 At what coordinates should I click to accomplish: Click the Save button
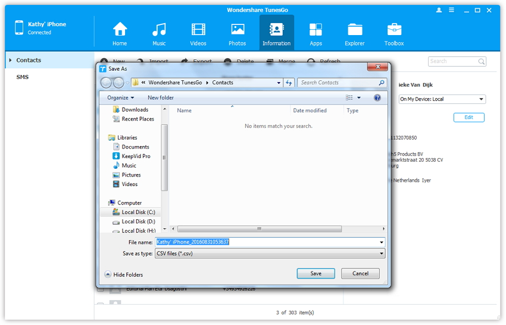pyautogui.click(x=316, y=273)
